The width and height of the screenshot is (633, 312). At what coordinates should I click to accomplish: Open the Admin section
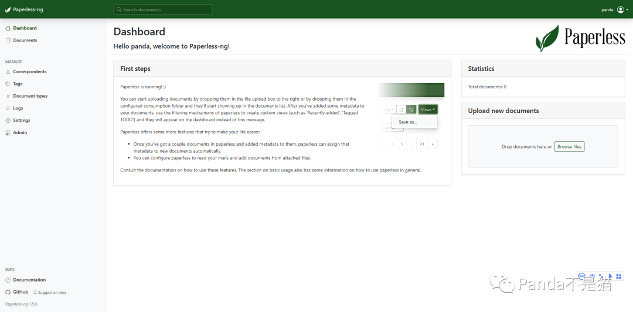pyautogui.click(x=16, y=132)
